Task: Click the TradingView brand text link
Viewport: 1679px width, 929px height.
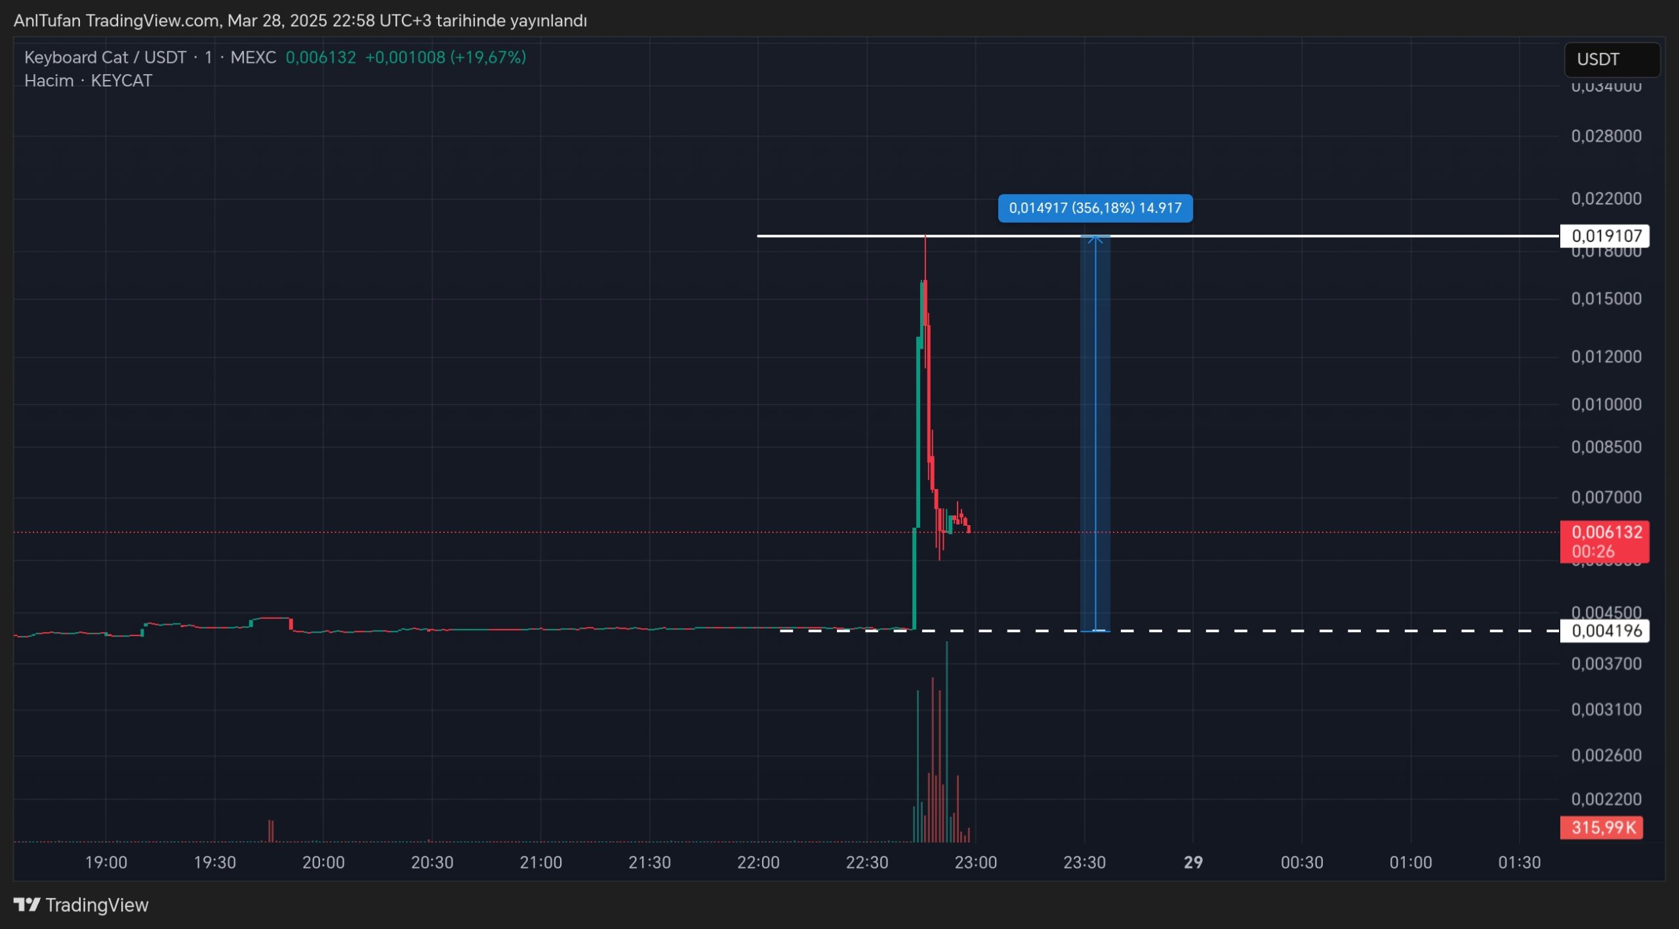Action: coord(97,905)
